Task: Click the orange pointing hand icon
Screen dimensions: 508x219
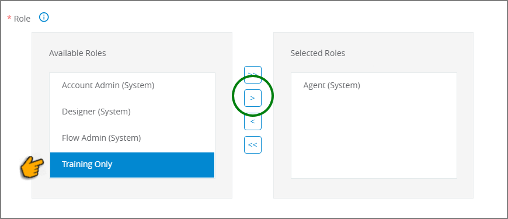Action: point(32,166)
